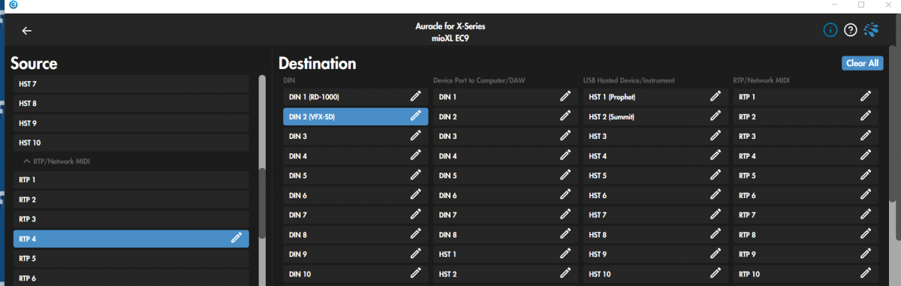Edit Device Port DIN 1 label

coord(565,97)
